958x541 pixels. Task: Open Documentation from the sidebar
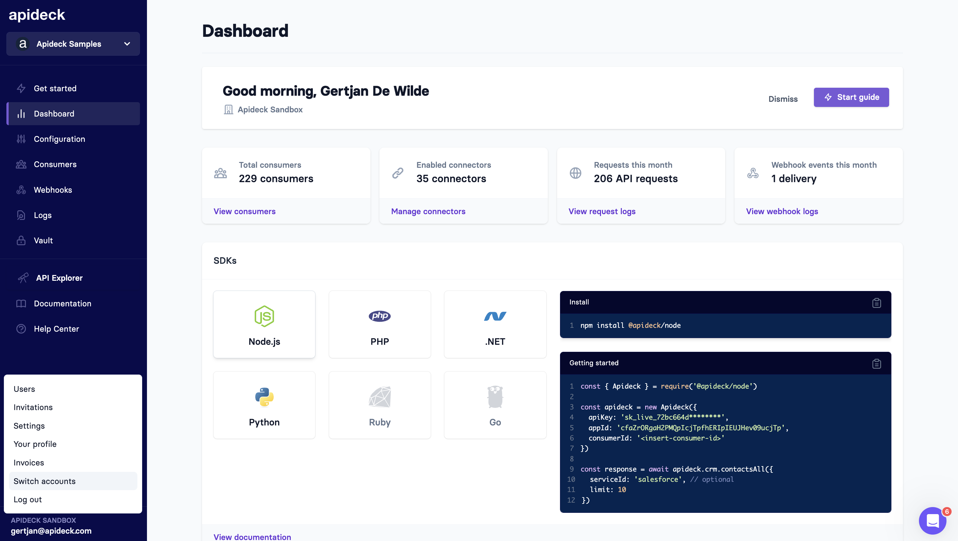tap(73, 303)
